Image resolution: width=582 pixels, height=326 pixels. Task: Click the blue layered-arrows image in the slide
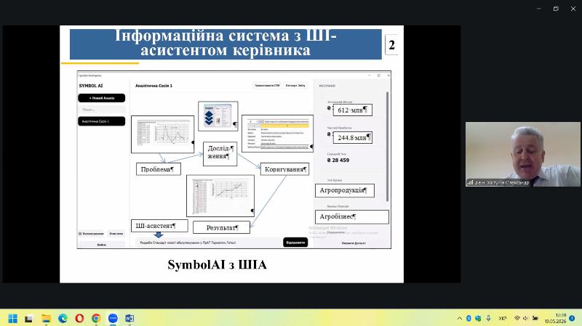coord(218,116)
